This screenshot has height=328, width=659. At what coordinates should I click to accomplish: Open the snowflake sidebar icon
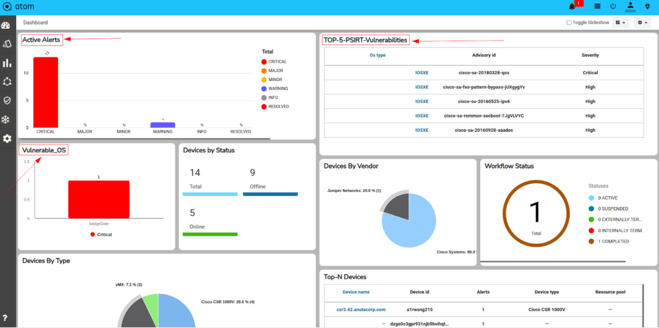click(x=5, y=120)
